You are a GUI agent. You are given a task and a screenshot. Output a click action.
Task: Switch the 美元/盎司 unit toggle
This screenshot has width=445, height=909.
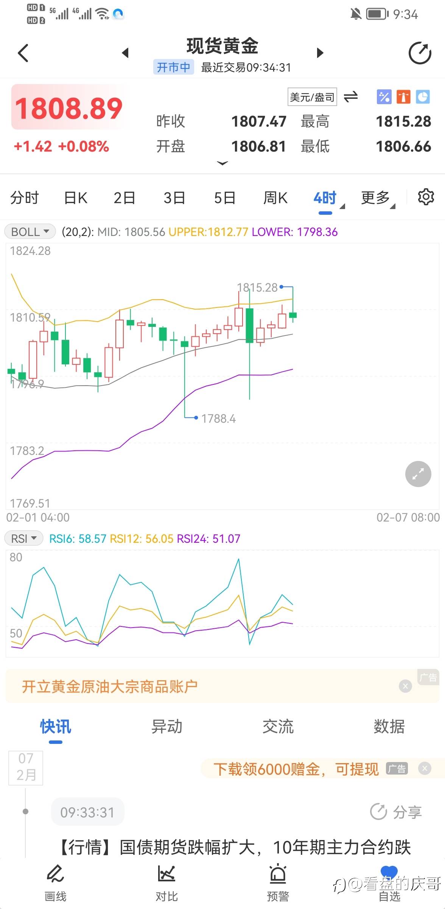[350, 97]
